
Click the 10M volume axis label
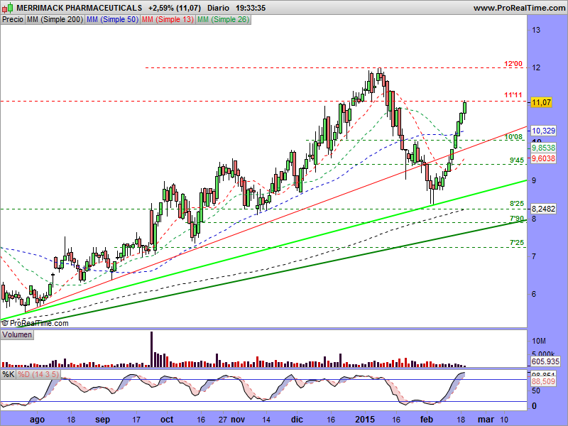539,341
